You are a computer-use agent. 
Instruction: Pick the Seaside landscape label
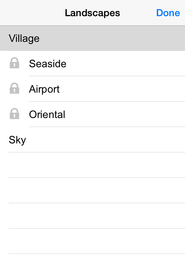coord(48,64)
